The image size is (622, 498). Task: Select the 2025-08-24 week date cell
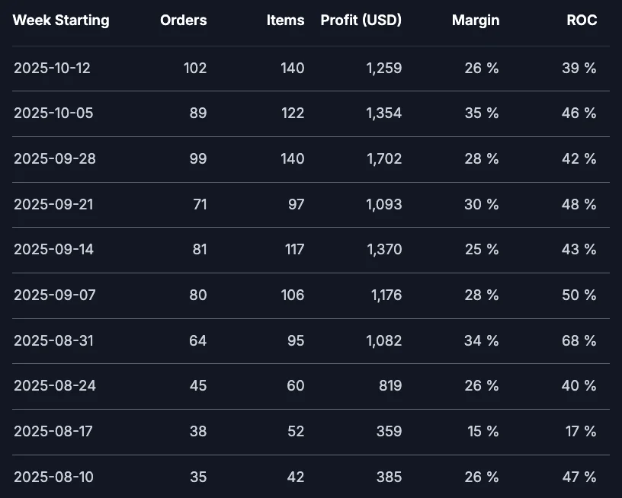pos(54,386)
